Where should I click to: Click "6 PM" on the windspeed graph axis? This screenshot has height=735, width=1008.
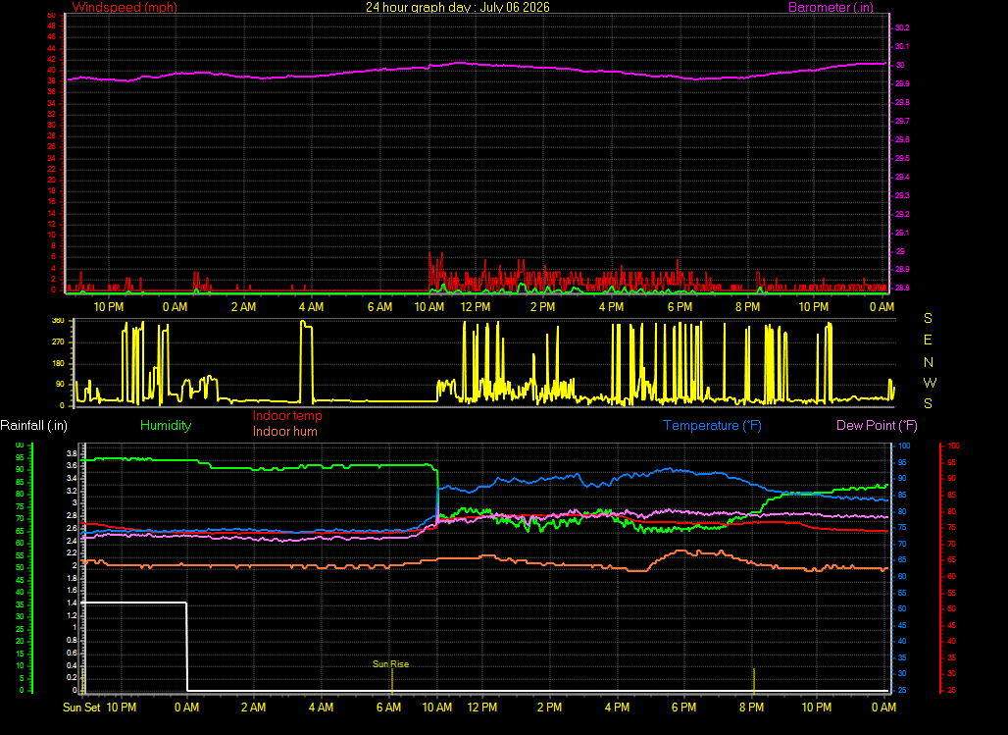[680, 307]
